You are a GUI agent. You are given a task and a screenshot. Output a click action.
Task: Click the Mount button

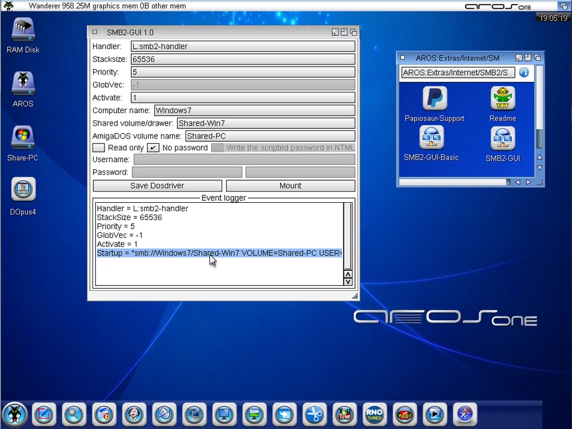coord(290,186)
